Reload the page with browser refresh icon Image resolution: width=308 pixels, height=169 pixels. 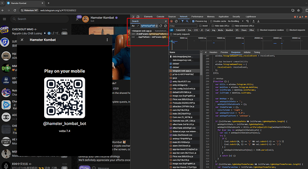[x=15, y=10]
